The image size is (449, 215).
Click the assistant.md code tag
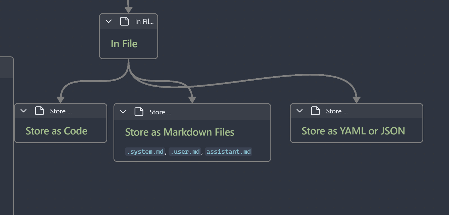point(229,152)
